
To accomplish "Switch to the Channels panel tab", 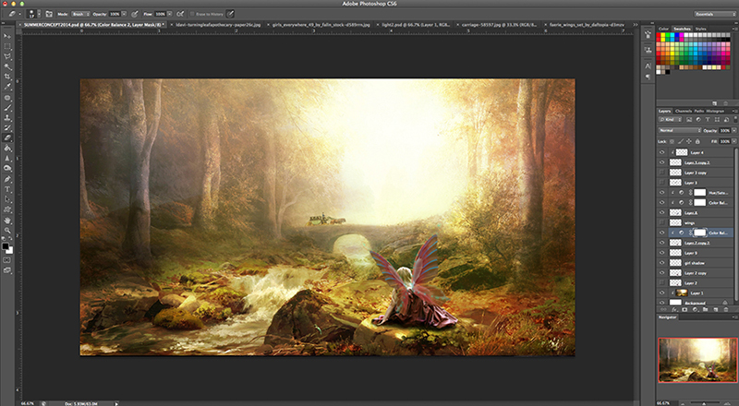I will [684, 111].
